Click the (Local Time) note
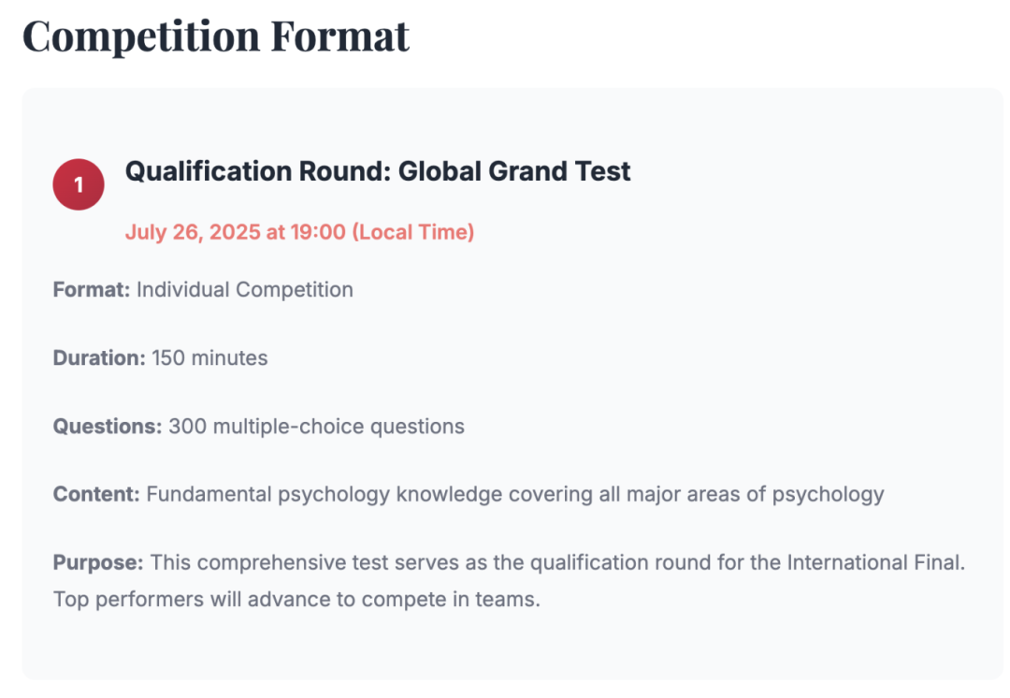 pos(412,232)
